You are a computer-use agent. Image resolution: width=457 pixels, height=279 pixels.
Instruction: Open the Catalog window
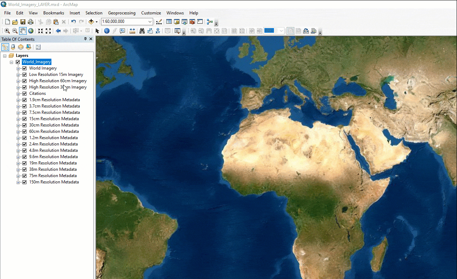click(x=176, y=21)
